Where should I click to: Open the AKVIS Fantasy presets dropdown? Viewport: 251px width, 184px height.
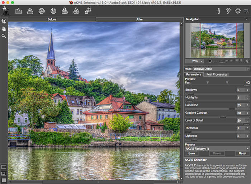click(217, 148)
